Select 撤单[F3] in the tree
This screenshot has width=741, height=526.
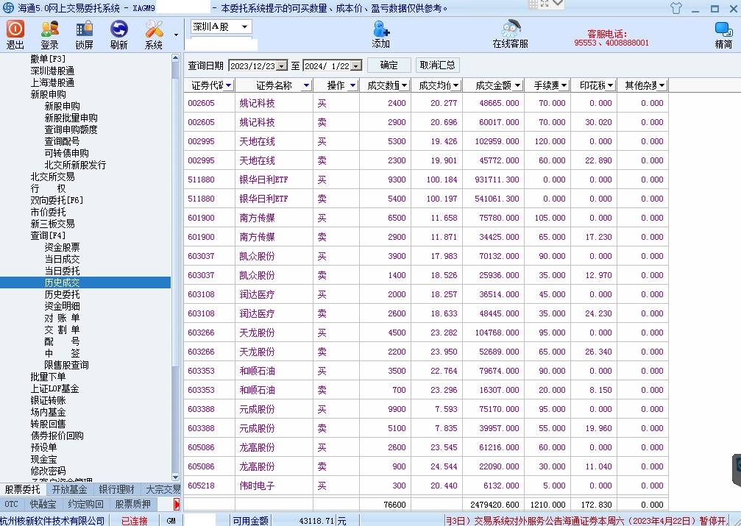pos(48,59)
